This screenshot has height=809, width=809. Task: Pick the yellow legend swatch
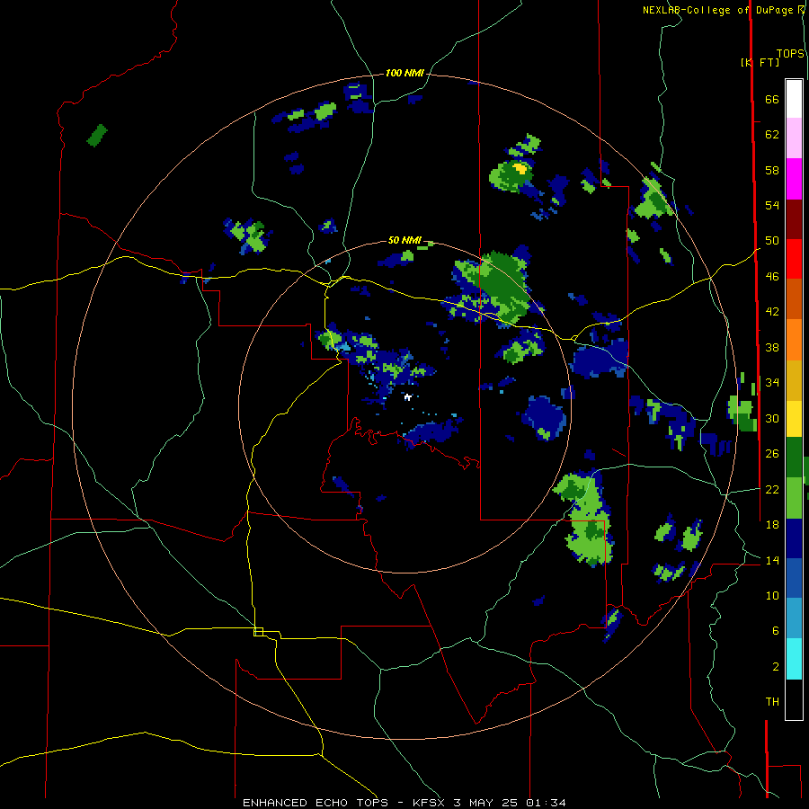(794, 419)
